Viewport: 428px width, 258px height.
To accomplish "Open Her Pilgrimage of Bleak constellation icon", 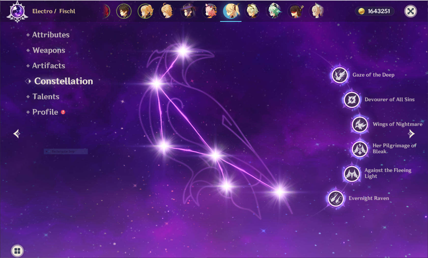I will click(x=360, y=149).
